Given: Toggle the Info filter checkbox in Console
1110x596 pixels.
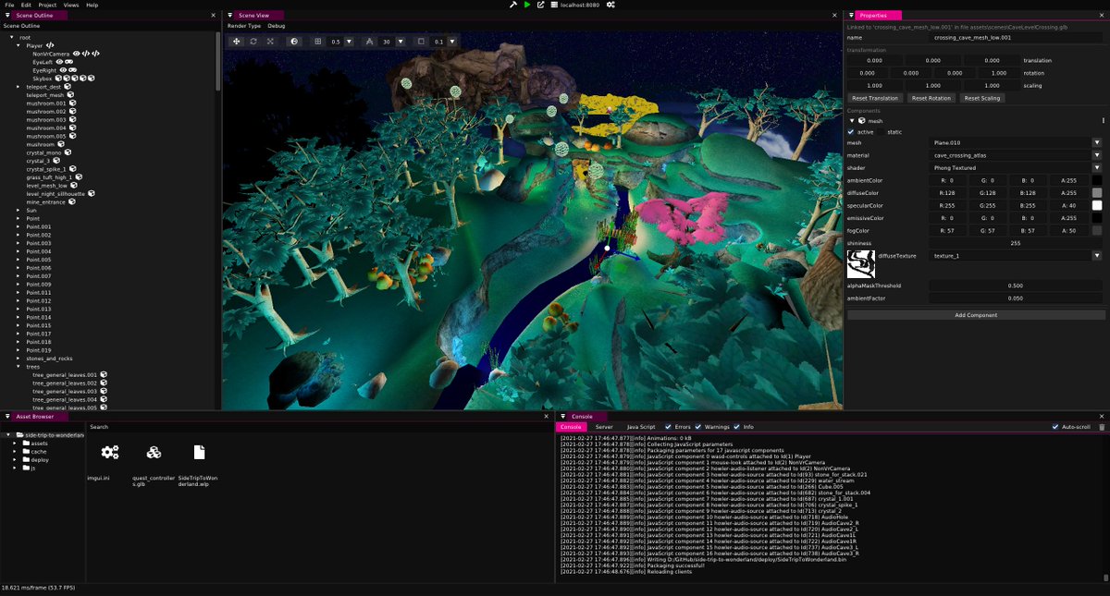Looking at the screenshot, I should click(737, 427).
